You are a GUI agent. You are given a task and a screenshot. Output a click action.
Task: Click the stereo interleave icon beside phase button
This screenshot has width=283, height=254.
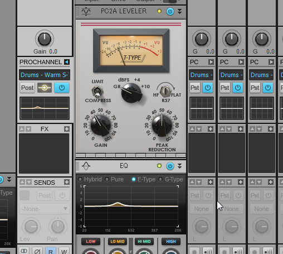24,251
